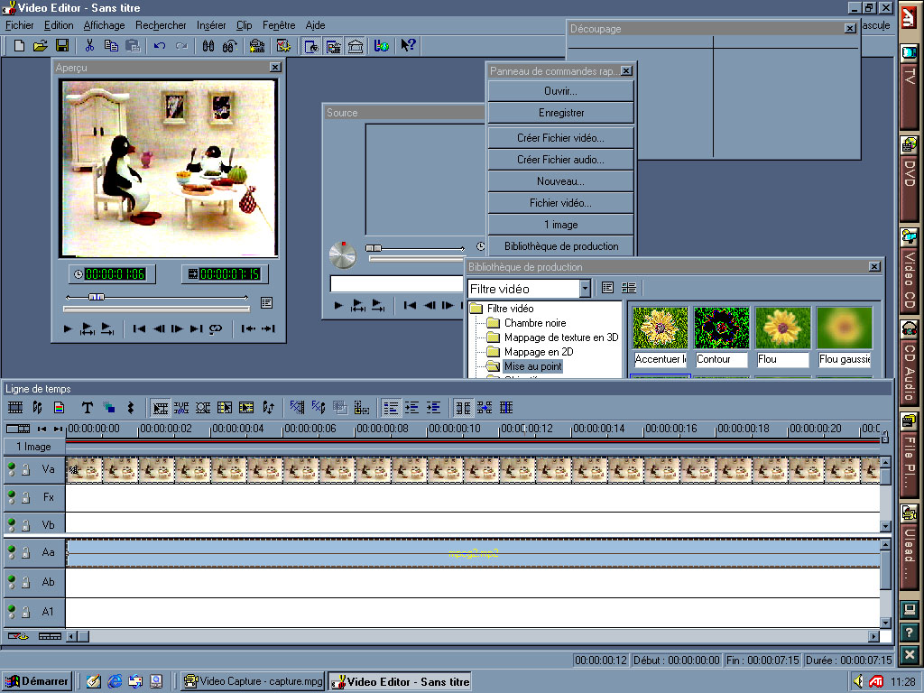
Task: Toggle the lock on the Vb track
Action: 26,525
